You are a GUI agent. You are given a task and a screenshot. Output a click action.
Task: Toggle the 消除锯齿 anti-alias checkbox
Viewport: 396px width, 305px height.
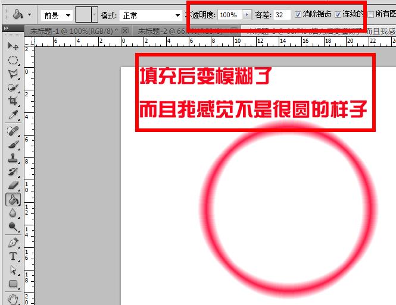point(298,15)
